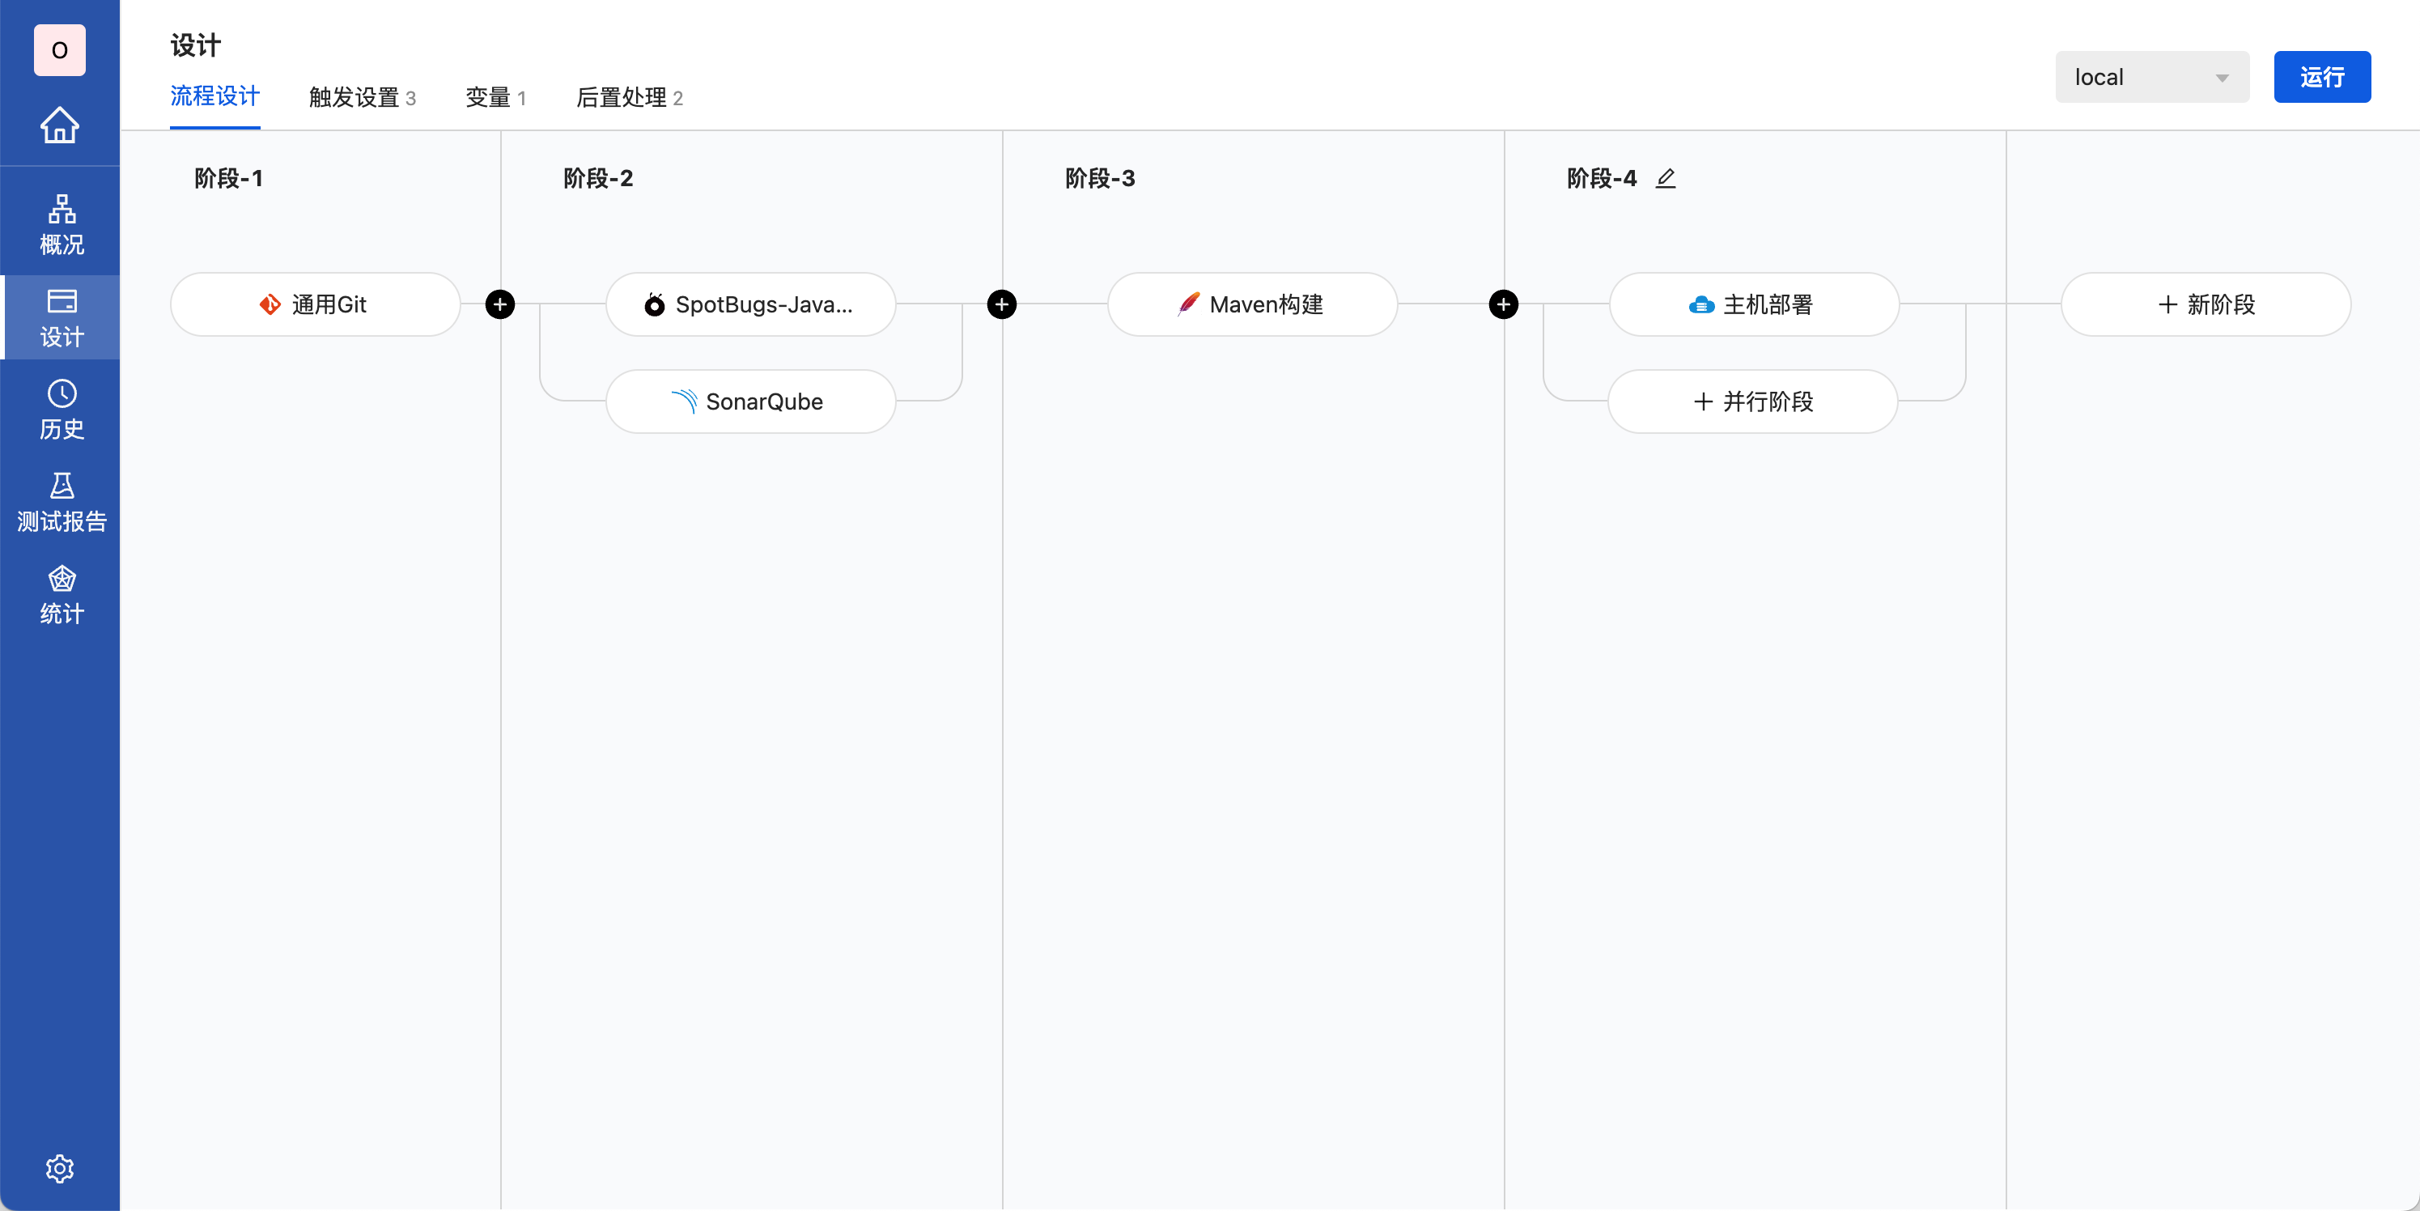Open the 概况 overview section
Viewport: 2420px width, 1211px height.
(x=61, y=224)
